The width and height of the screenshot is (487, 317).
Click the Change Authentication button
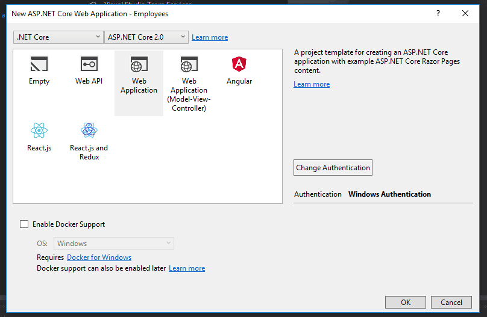(x=333, y=168)
